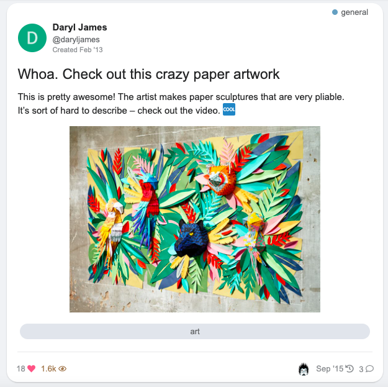Viewport: 388px width, 387px height.
Task: Open the general category
Action: (354, 12)
